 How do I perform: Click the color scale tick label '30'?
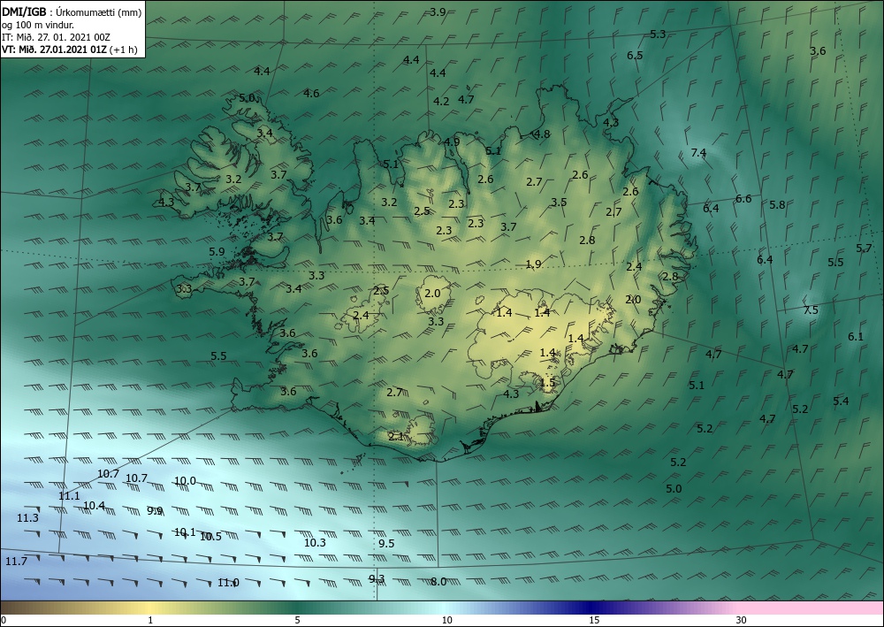(741, 620)
